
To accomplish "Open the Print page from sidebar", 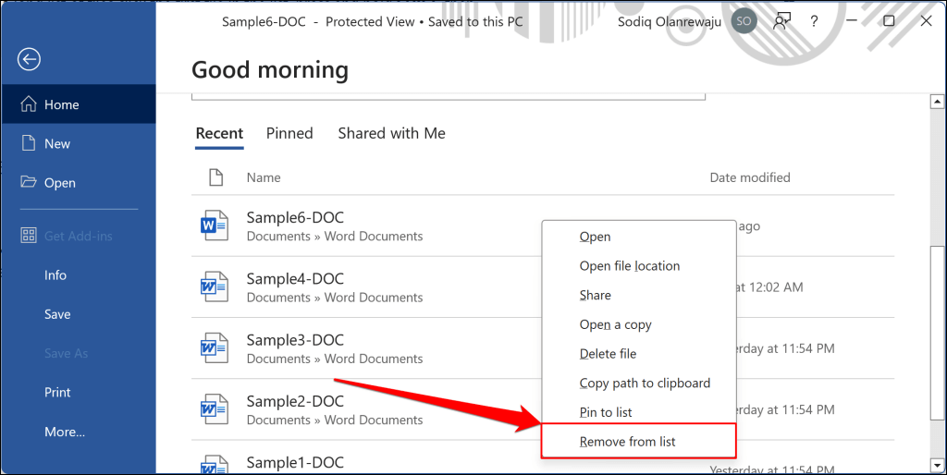I will pos(57,392).
